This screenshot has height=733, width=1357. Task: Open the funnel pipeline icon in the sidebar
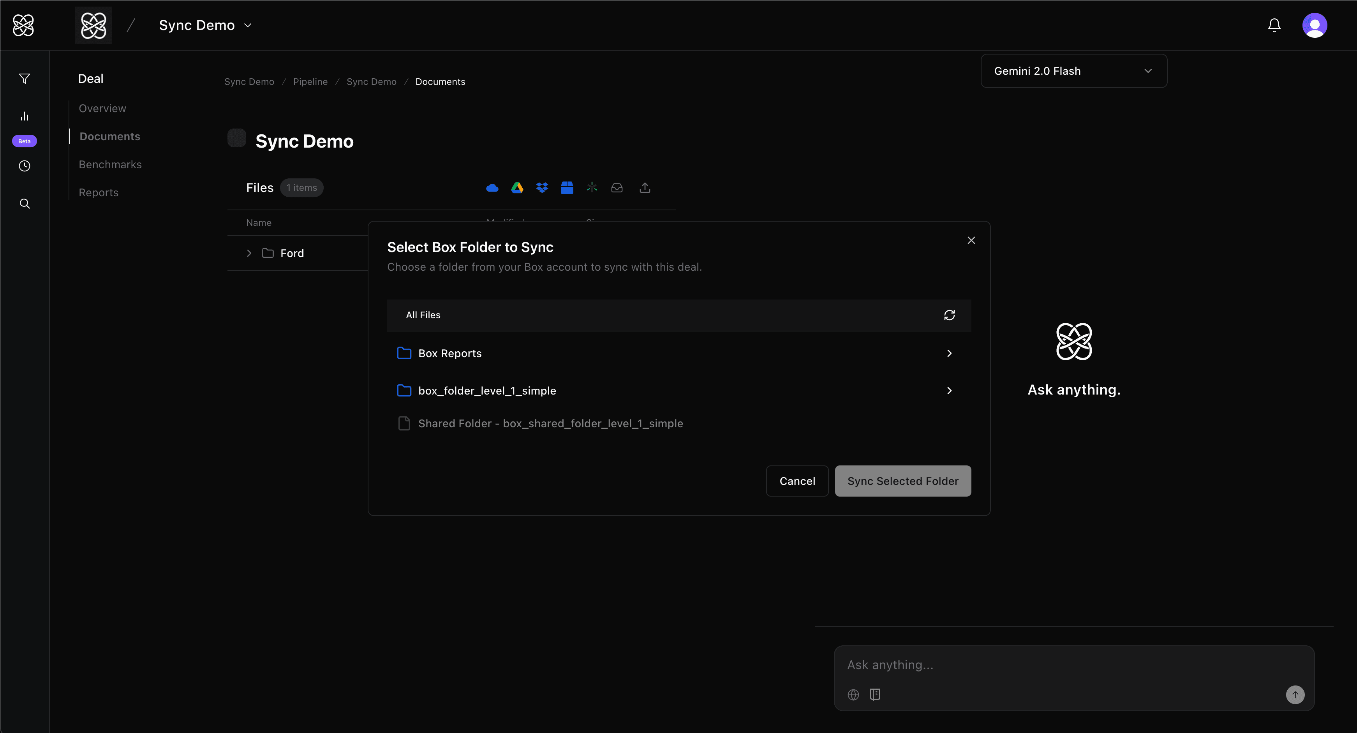pos(24,79)
